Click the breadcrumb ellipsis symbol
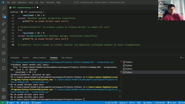The width and height of the screenshot is (185, 104). point(46,12)
